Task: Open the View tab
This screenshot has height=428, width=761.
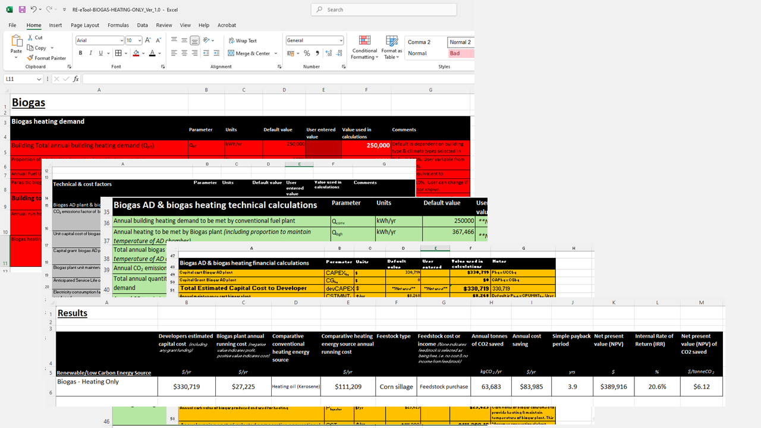Action: tap(185, 25)
